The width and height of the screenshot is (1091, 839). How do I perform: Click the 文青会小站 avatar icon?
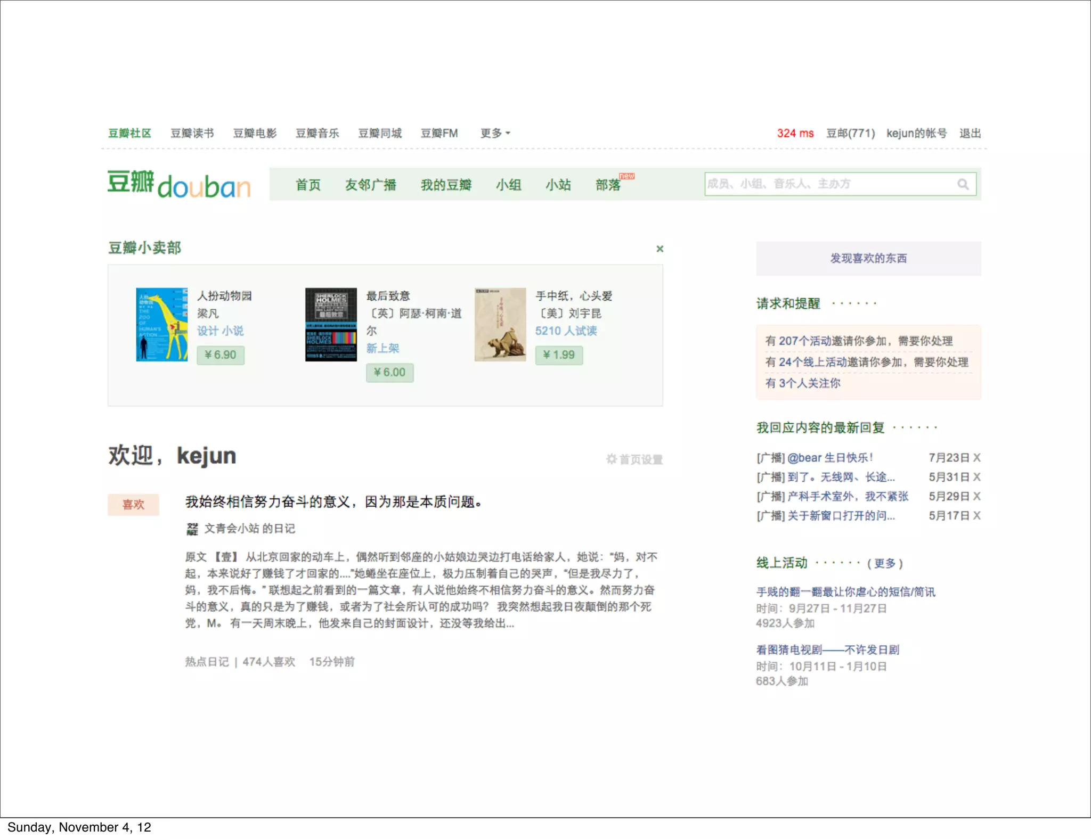pyautogui.click(x=192, y=529)
